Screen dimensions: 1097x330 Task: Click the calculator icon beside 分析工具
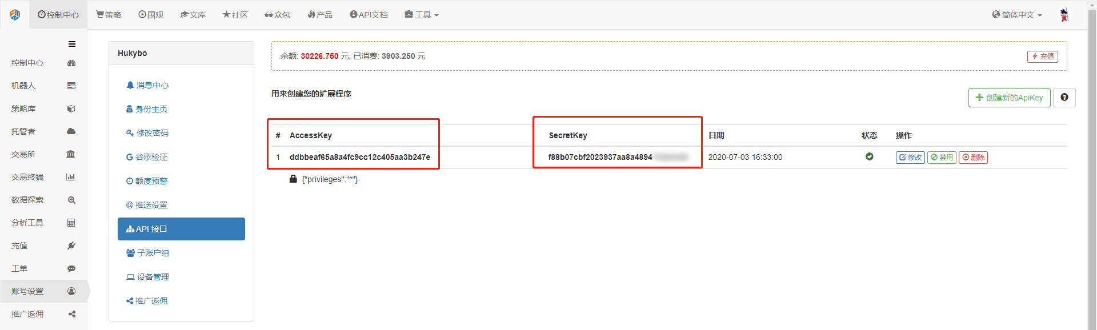pyautogui.click(x=71, y=223)
